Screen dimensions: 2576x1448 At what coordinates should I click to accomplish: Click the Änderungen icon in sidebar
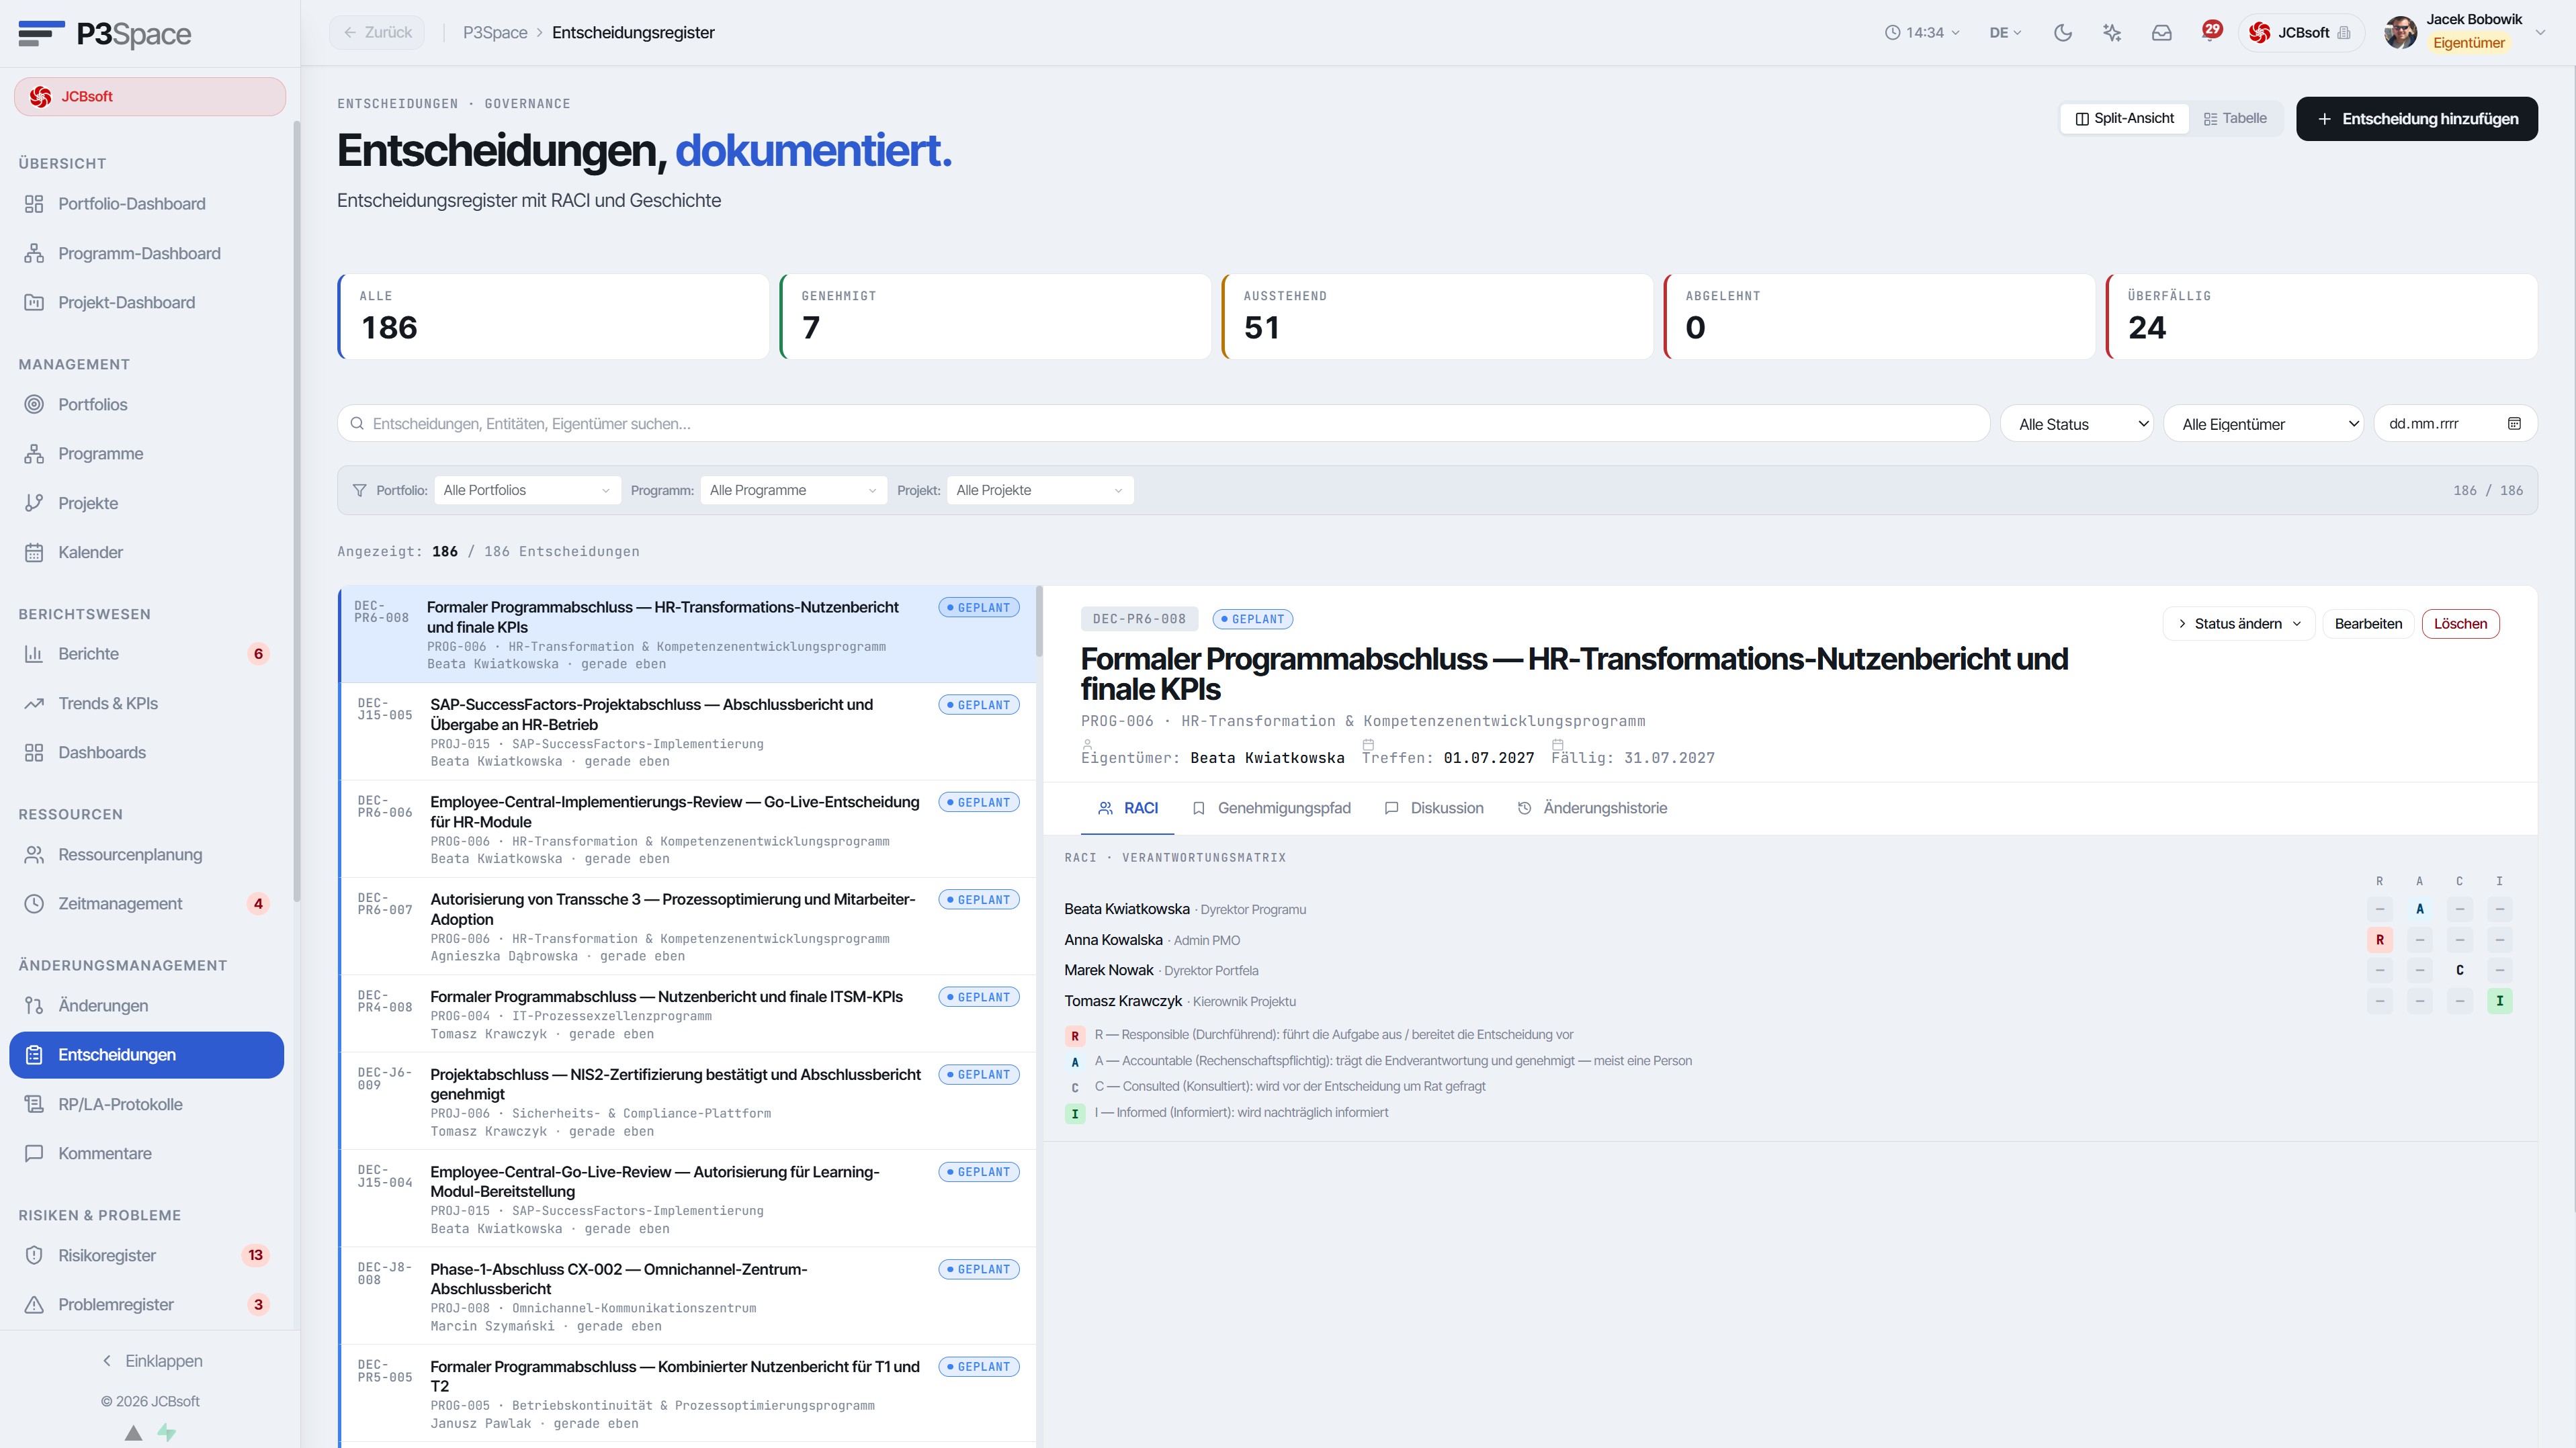pyautogui.click(x=34, y=1006)
